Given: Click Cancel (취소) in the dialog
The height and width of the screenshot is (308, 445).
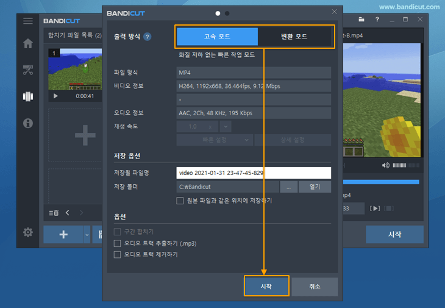Looking at the screenshot, I should [x=315, y=286].
